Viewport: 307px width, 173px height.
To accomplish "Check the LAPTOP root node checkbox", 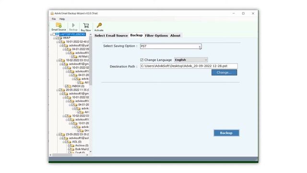I will (54, 34).
